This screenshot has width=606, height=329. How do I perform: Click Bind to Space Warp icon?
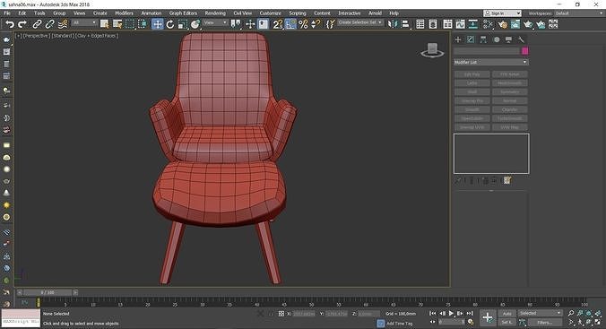[63, 24]
